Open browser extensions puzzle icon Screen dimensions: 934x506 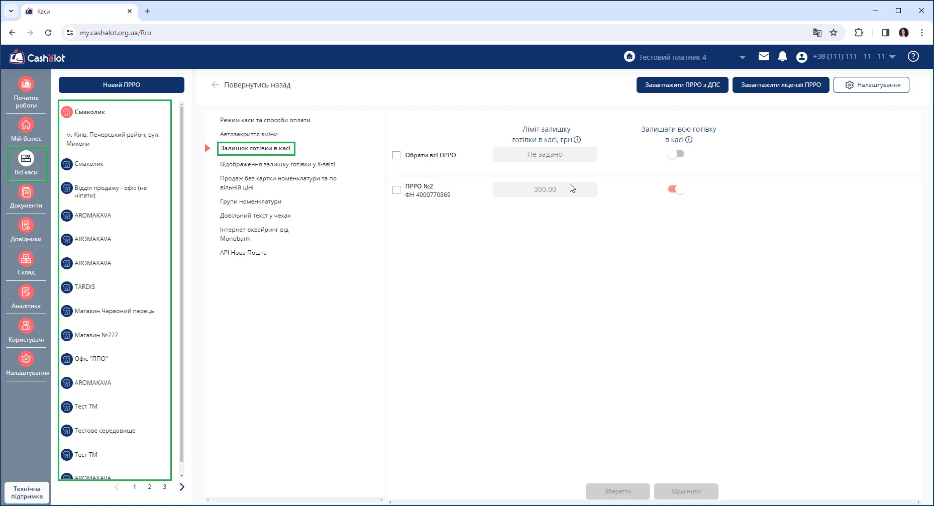[859, 33]
